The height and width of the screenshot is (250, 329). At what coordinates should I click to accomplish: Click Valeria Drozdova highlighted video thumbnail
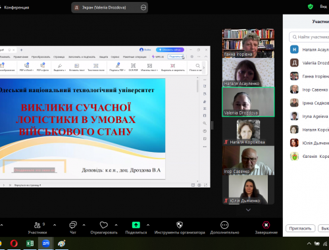248,102
